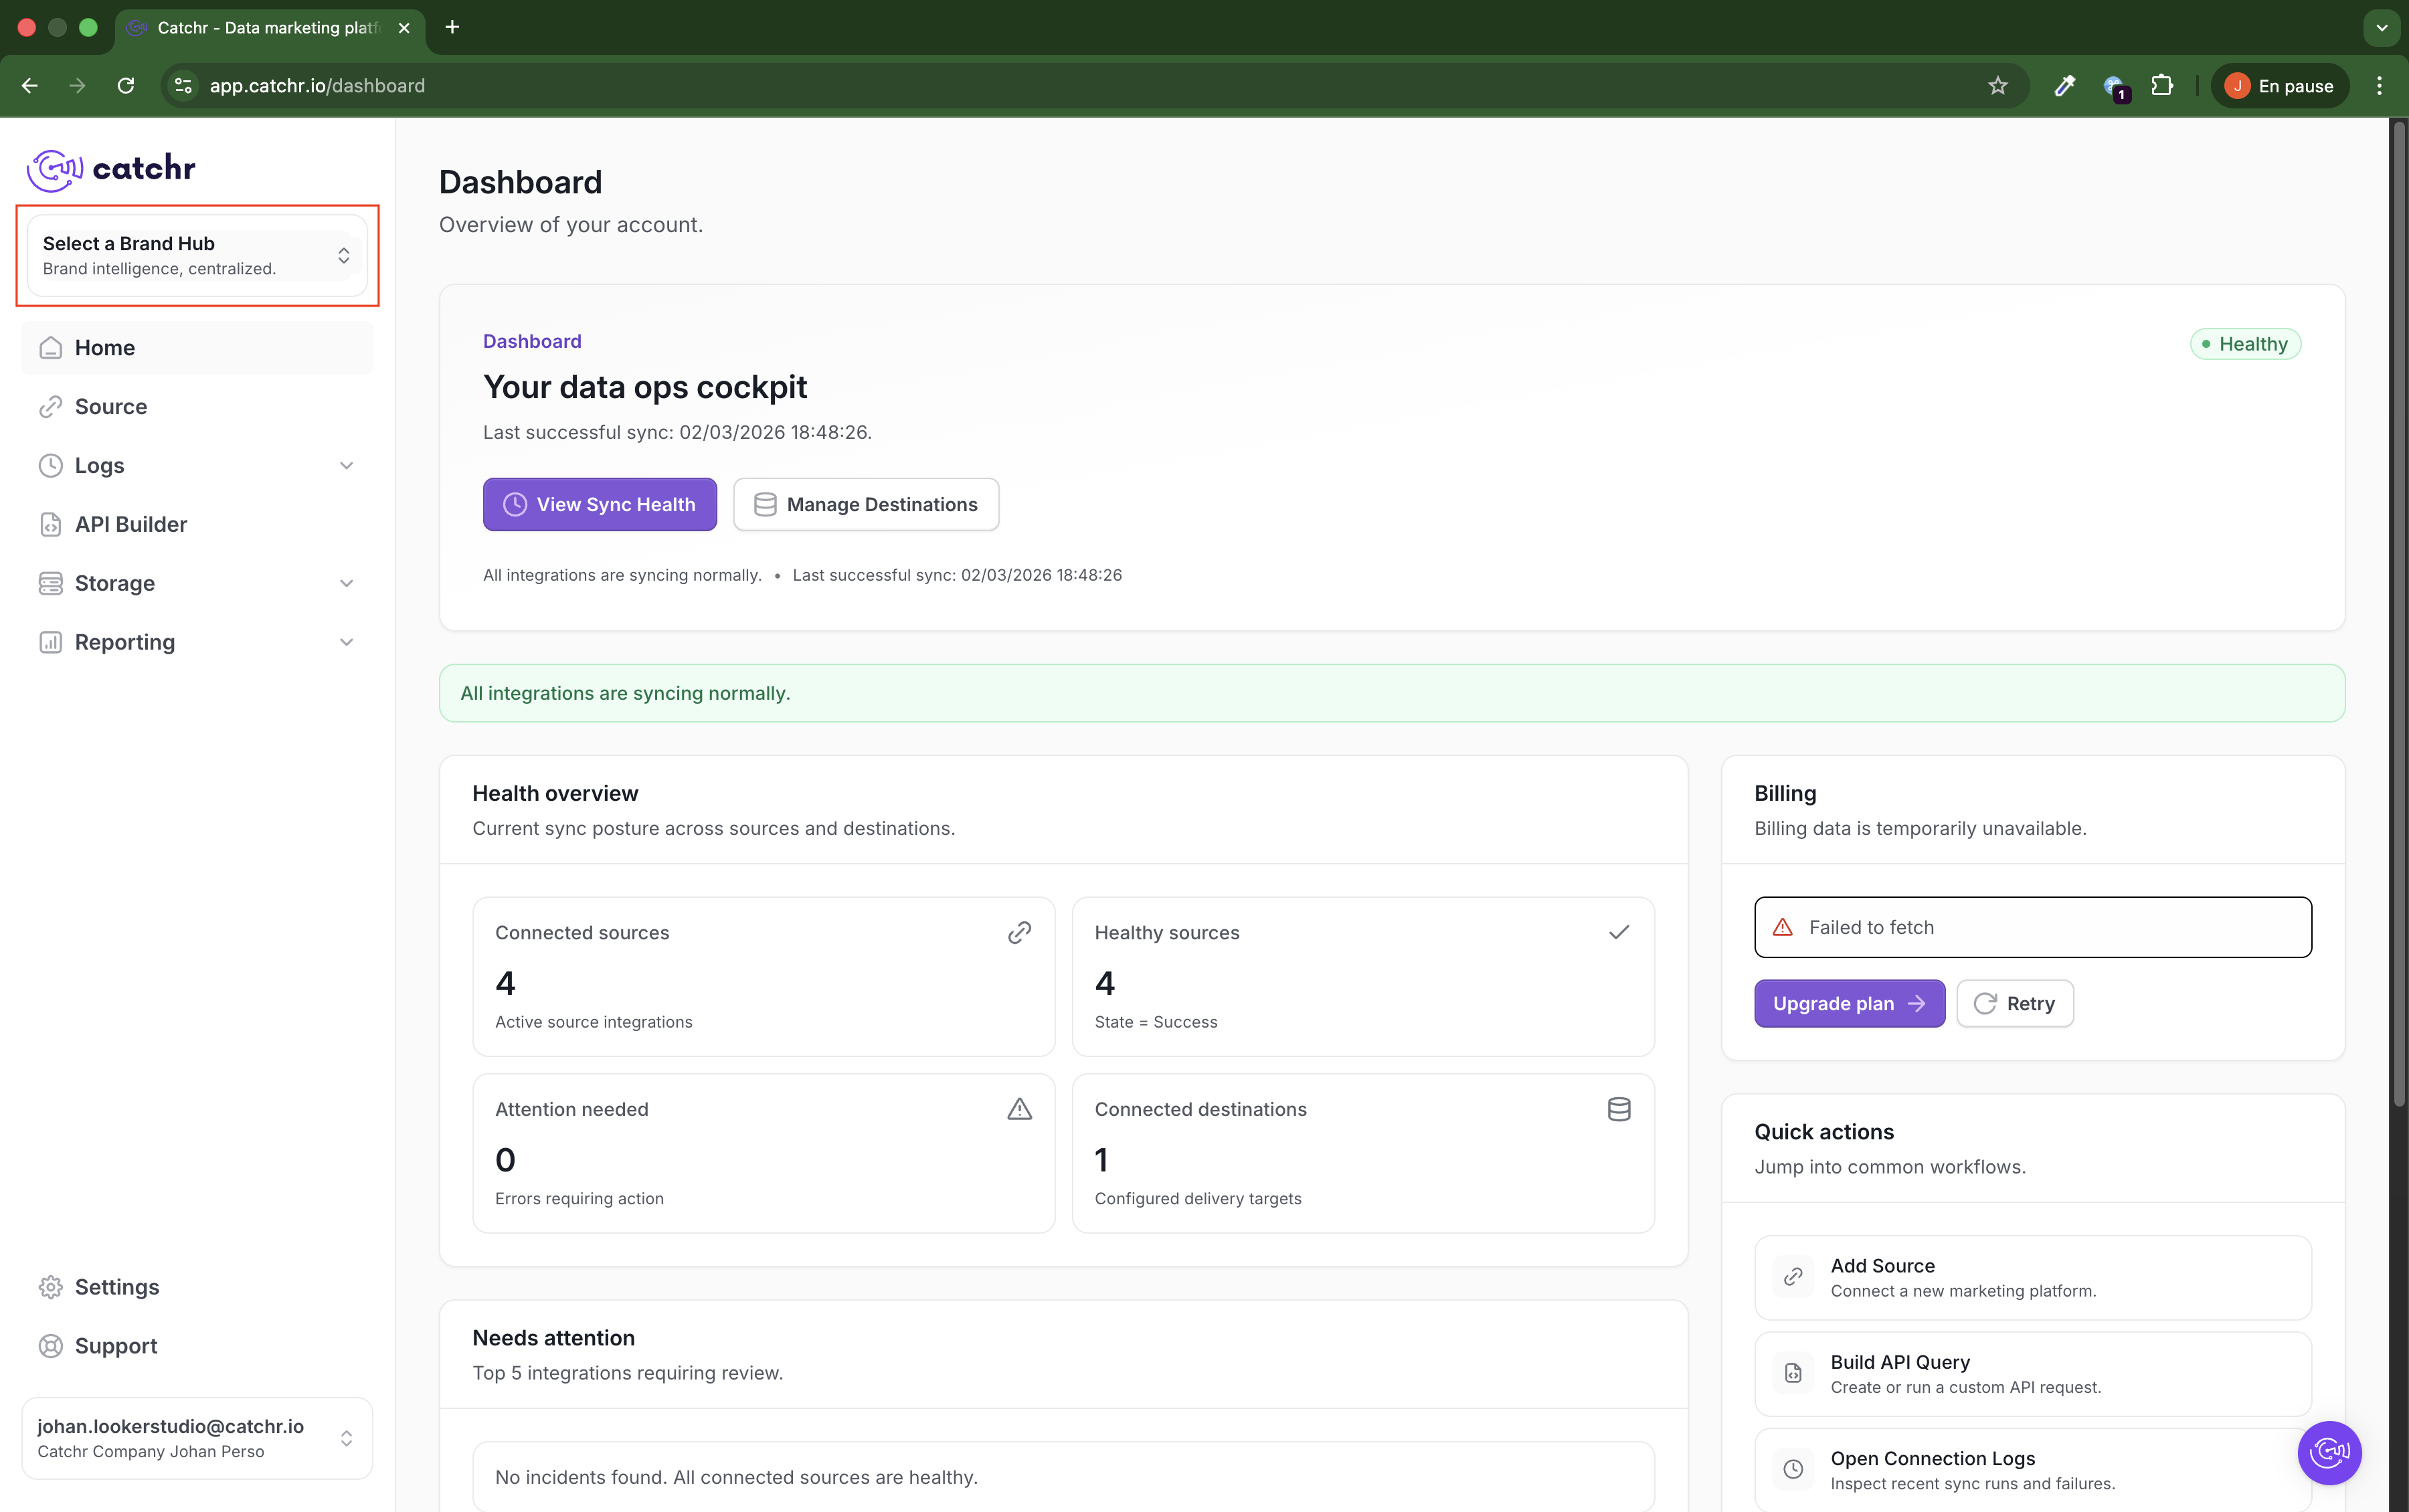2409x1512 pixels.
Task: Open Settings in sidebar
Action: 116,1287
